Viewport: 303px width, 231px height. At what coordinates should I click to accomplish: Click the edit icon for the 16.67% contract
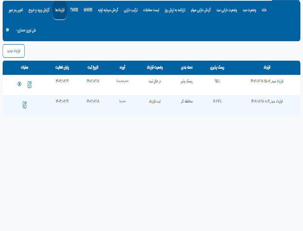tap(25, 105)
